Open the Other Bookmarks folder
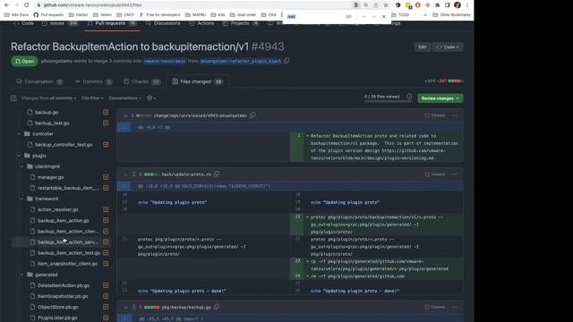This screenshot has height=322, width=573. tap(451, 15)
